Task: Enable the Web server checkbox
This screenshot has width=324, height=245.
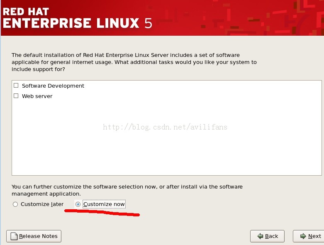Action: tap(16, 96)
